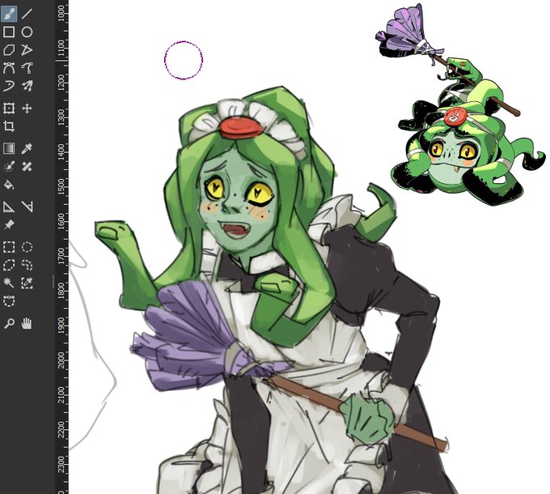Screen dimensions: 550x494
Task: Choose the Freehand Selection tool
Action: (27, 265)
